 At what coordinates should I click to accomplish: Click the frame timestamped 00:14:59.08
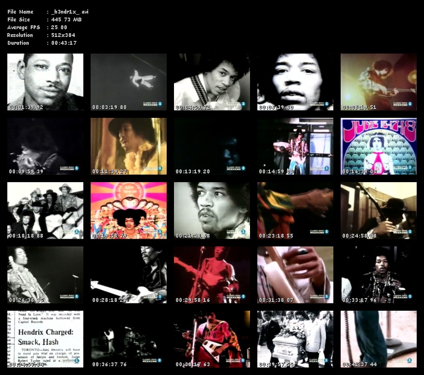click(x=295, y=146)
